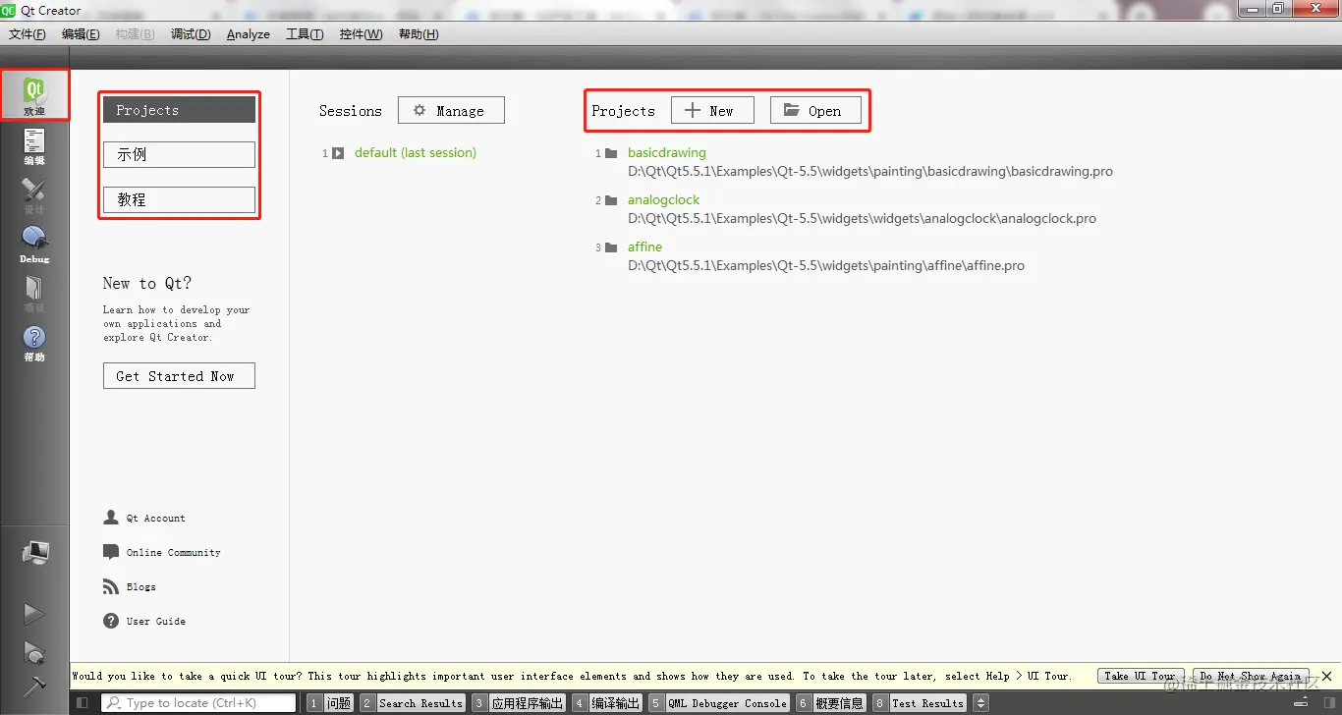
Task: Open the 调试(D) menu
Action: 191,34
